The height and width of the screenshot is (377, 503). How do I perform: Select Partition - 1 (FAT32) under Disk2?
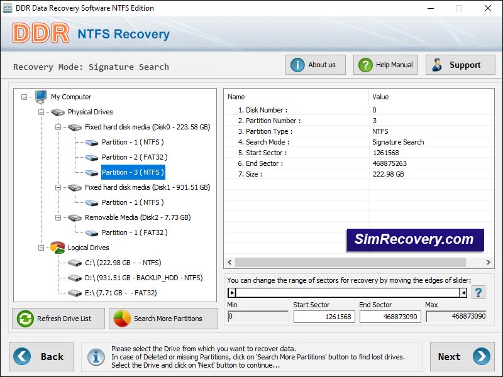pos(135,232)
